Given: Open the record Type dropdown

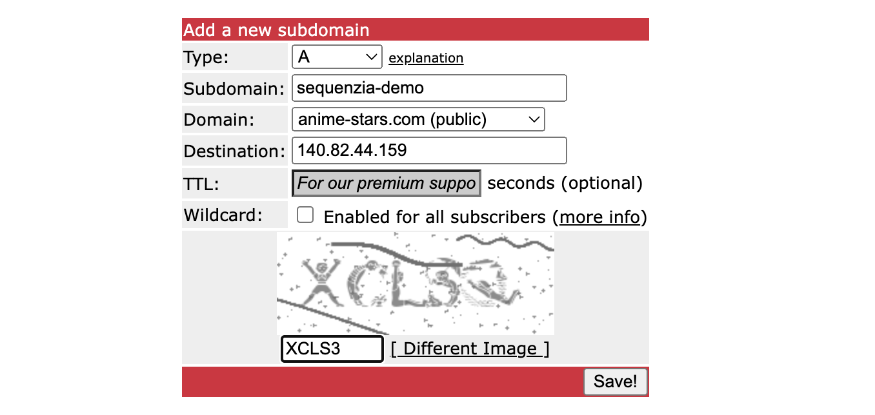Looking at the screenshot, I should [336, 57].
